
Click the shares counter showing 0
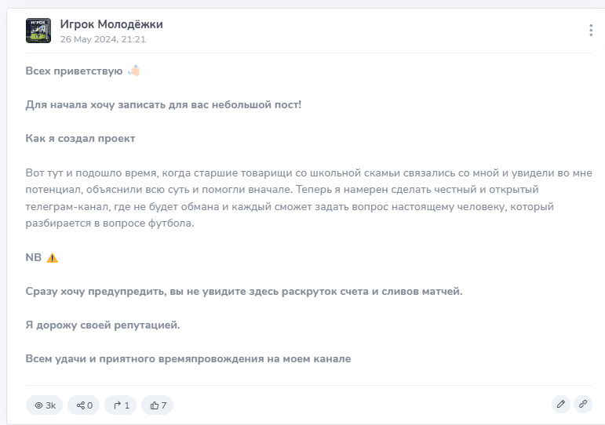tap(84, 405)
